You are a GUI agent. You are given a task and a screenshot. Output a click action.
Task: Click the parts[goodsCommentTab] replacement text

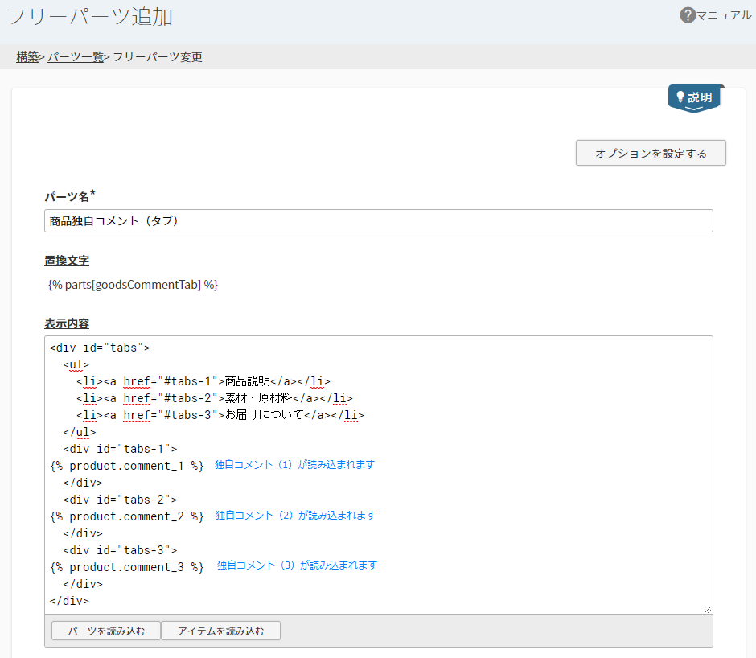point(133,285)
